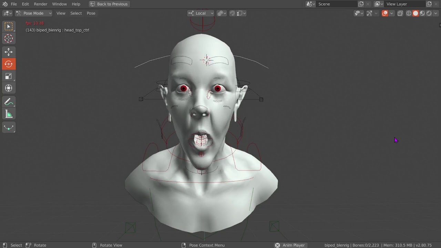Viewport: 441px width, 248px height.
Task: Toggle show gizmos button
Action: (x=369, y=13)
